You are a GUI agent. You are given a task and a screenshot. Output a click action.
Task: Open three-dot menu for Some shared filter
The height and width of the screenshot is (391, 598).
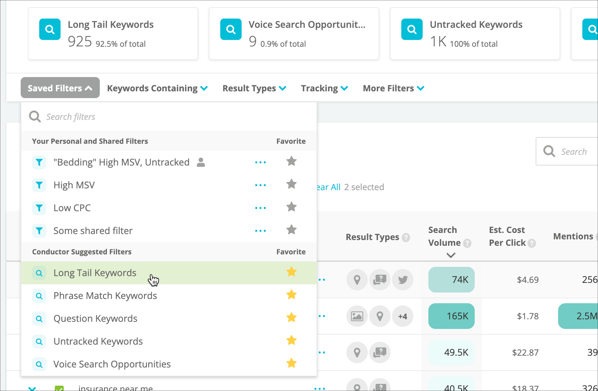[261, 231]
